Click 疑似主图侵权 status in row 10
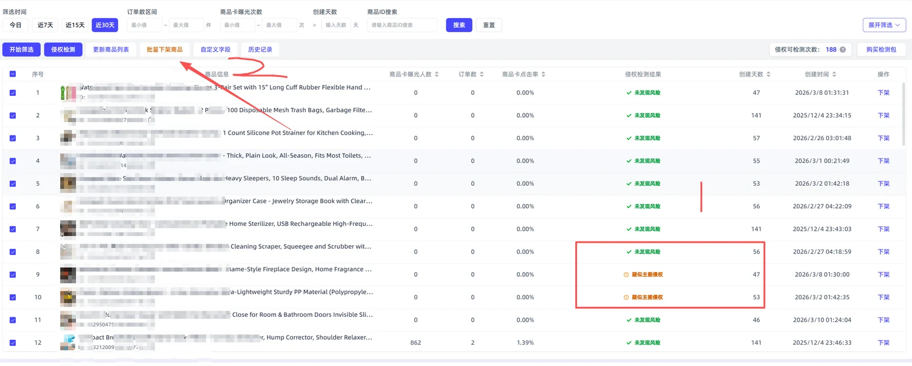The width and height of the screenshot is (912, 366). 648,297
